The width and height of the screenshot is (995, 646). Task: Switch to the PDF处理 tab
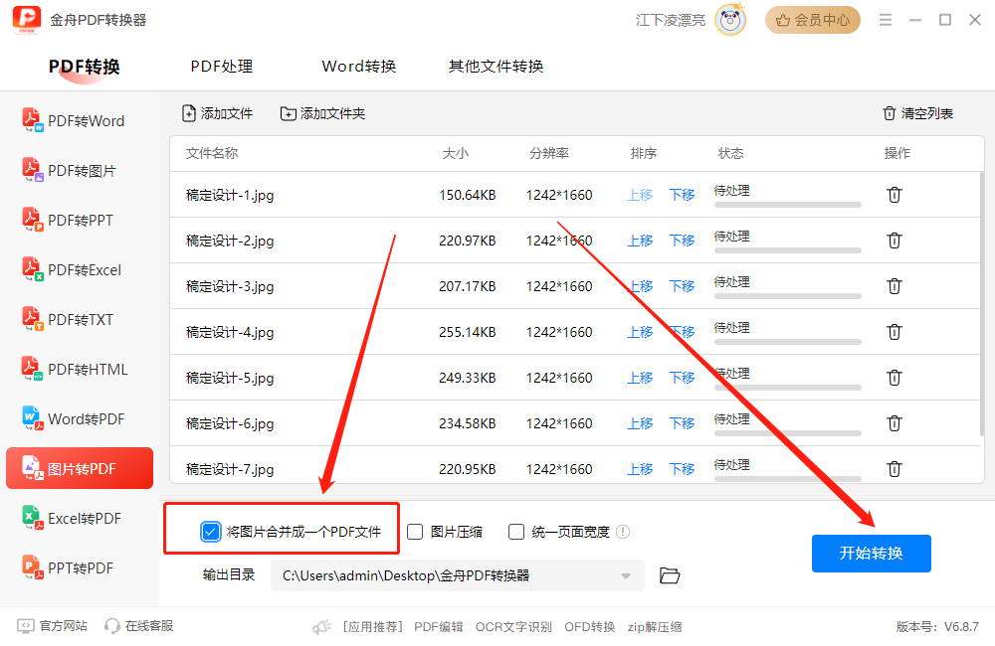click(220, 66)
